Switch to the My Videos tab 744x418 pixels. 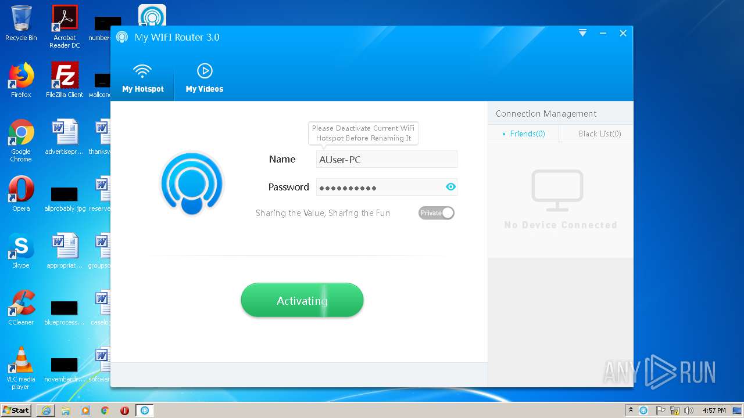coord(204,79)
